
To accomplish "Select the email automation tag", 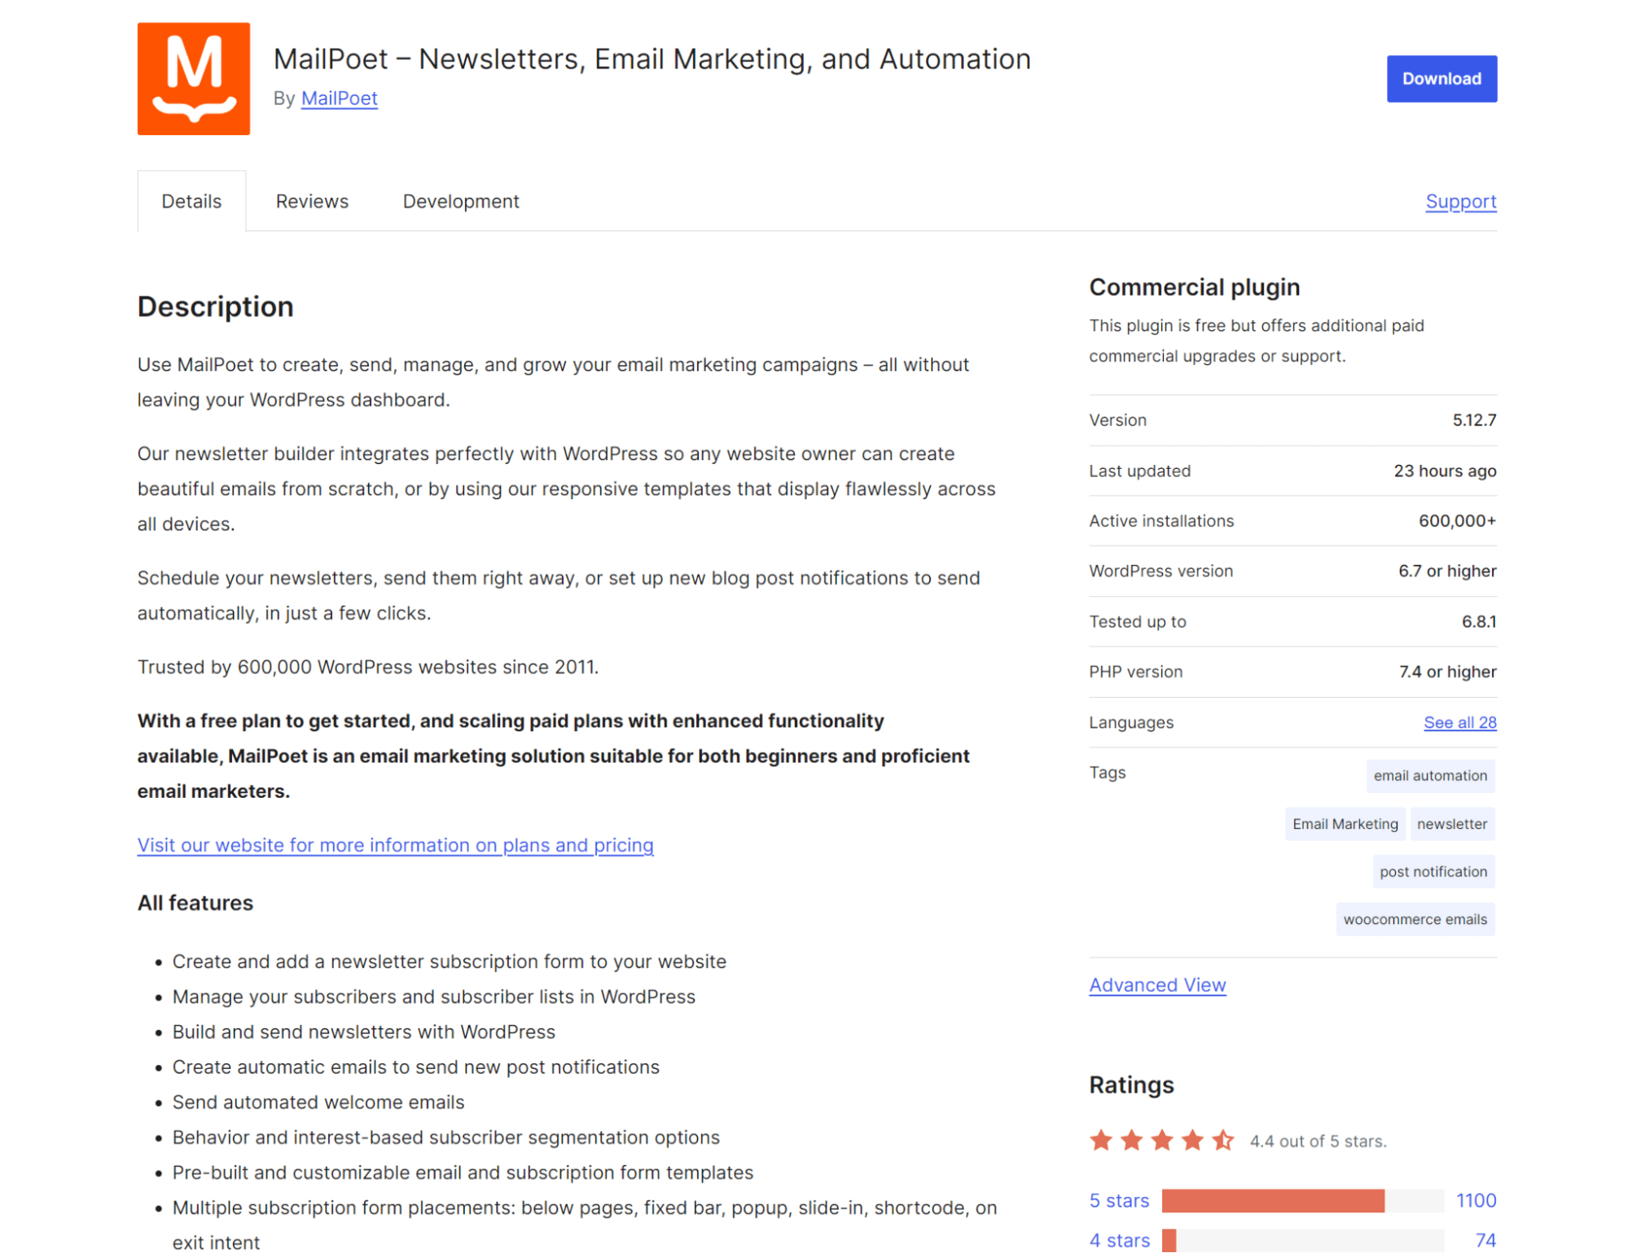I will [1430, 775].
